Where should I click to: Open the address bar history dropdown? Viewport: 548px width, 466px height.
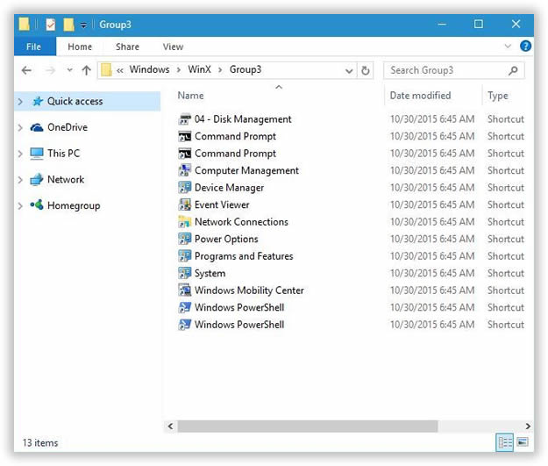coord(351,70)
